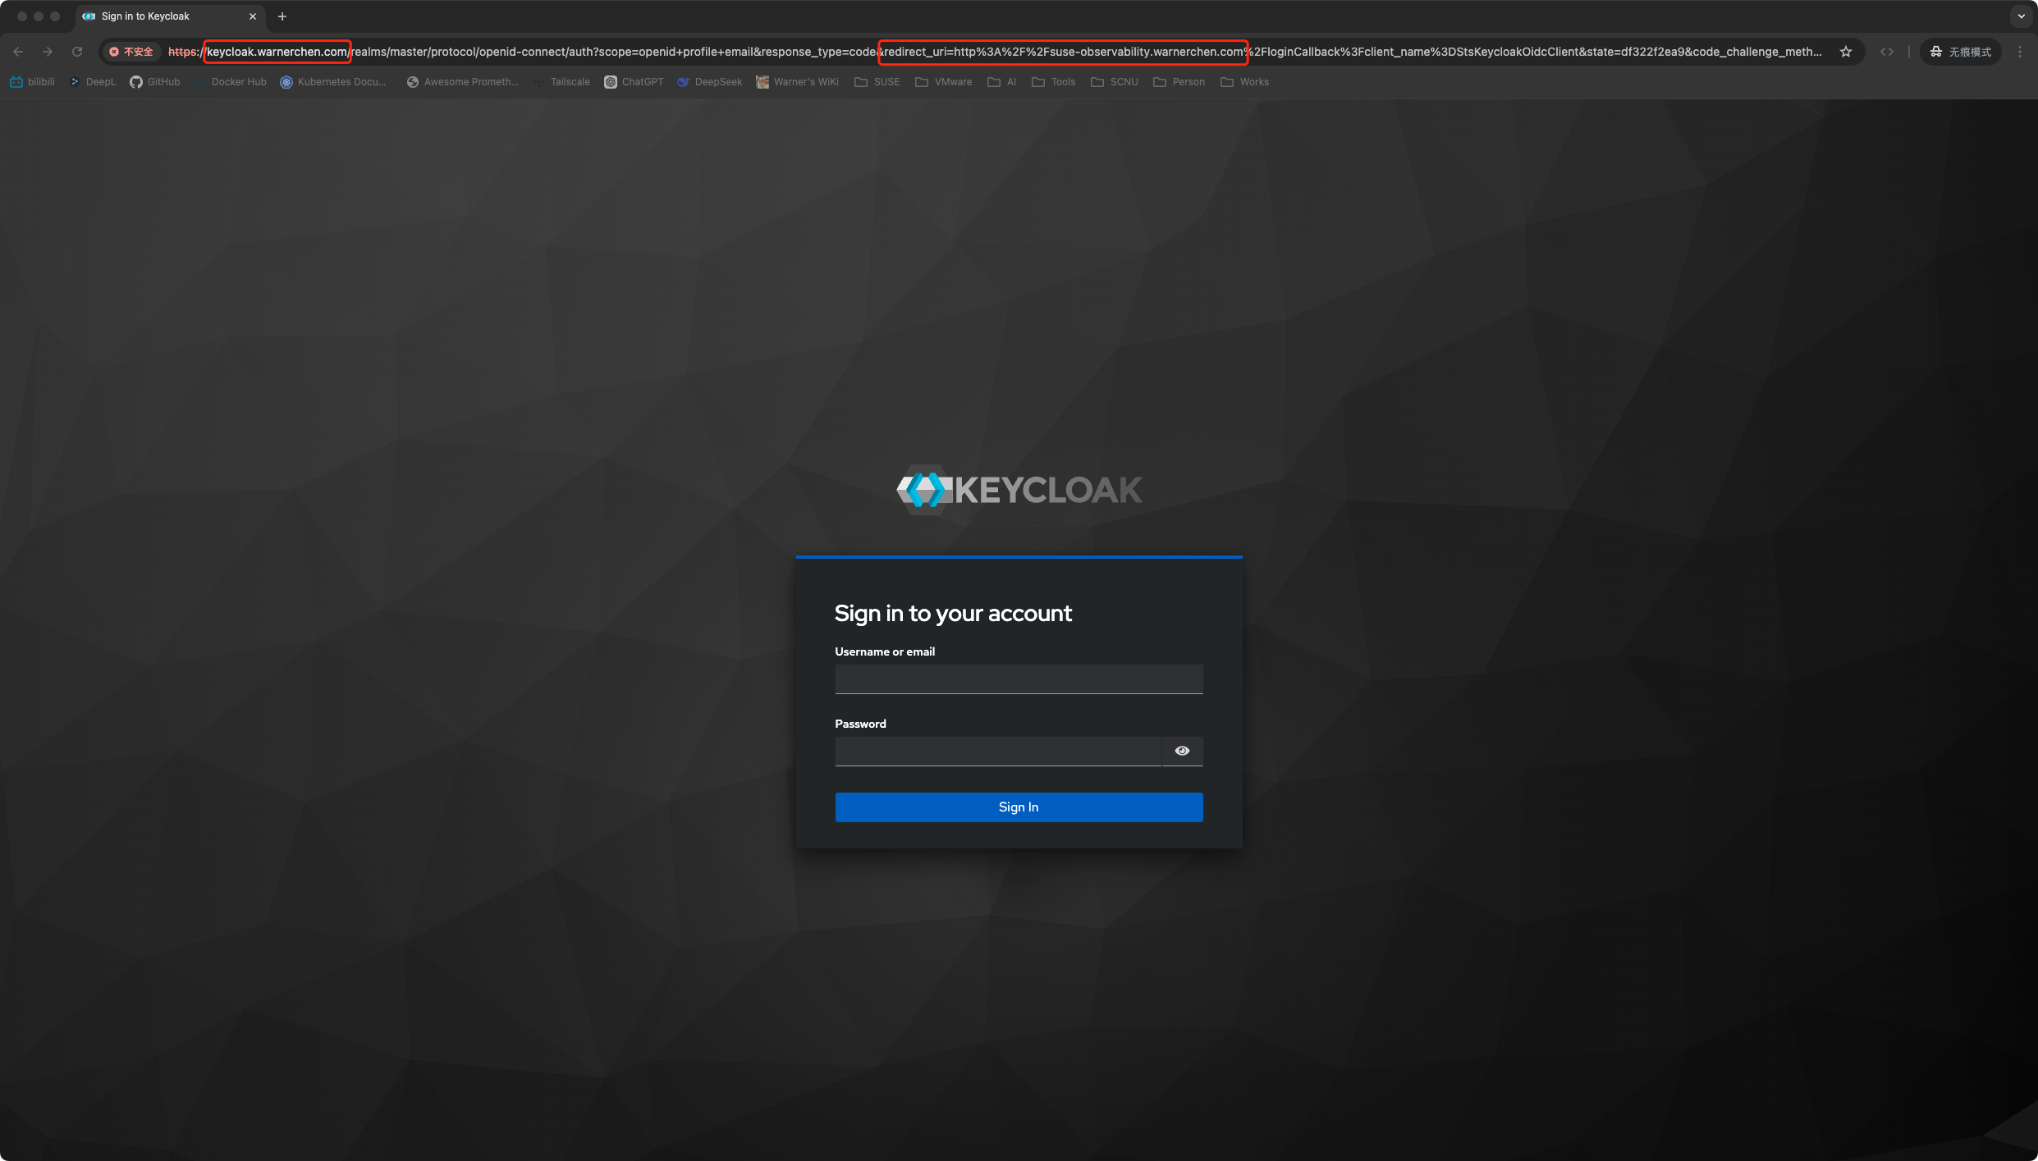Open the incognito mode indicator
Viewport: 2038px width, 1161px height.
(1960, 52)
